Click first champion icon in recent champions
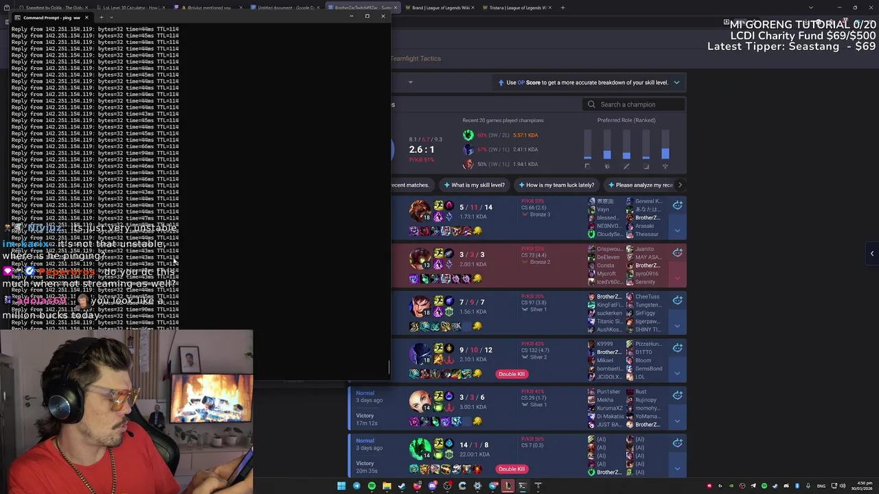Viewport: 879px width, 494px height. pos(468,135)
